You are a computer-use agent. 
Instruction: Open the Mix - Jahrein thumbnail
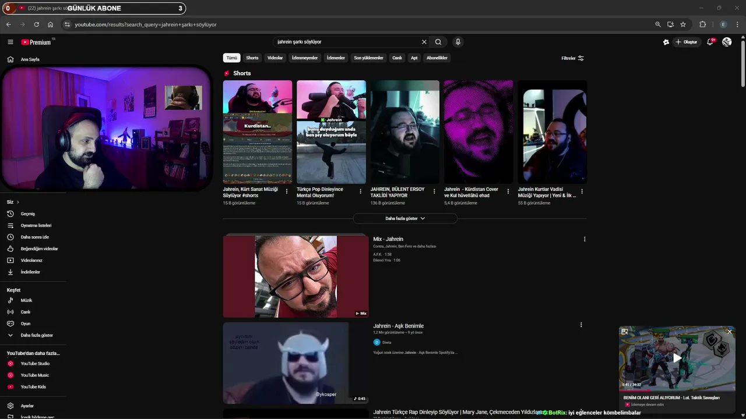click(x=296, y=276)
